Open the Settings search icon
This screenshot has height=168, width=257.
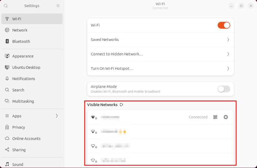pyautogui.click(x=6, y=6)
